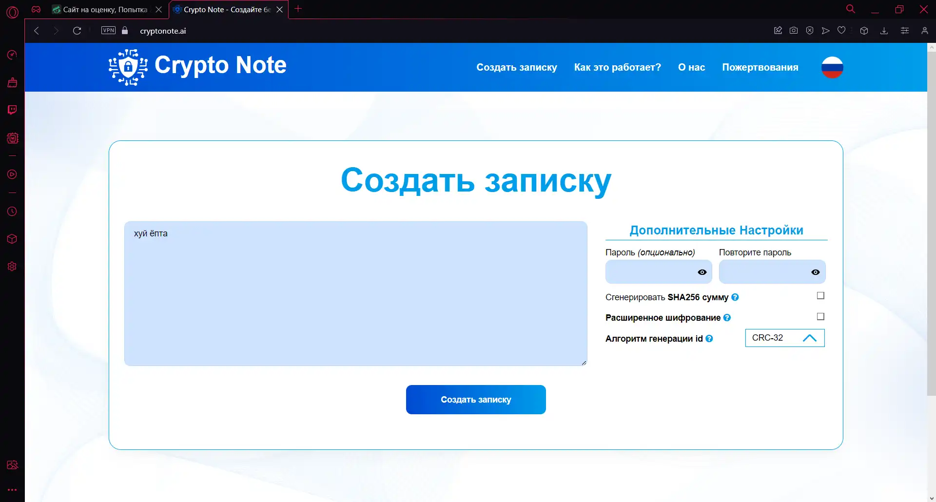The width and height of the screenshot is (936, 502).
Task: Click the edit/share page icon in toolbar
Action: pyautogui.click(x=778, y=30)
